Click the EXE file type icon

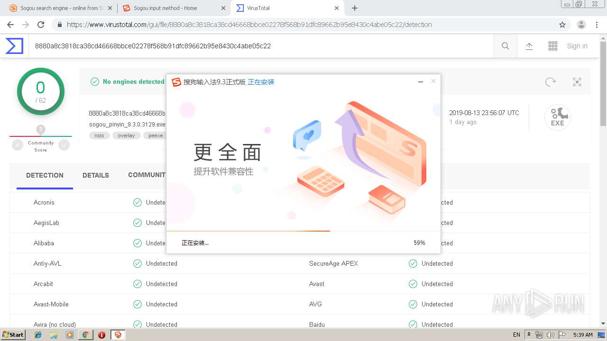coord(557,117)
